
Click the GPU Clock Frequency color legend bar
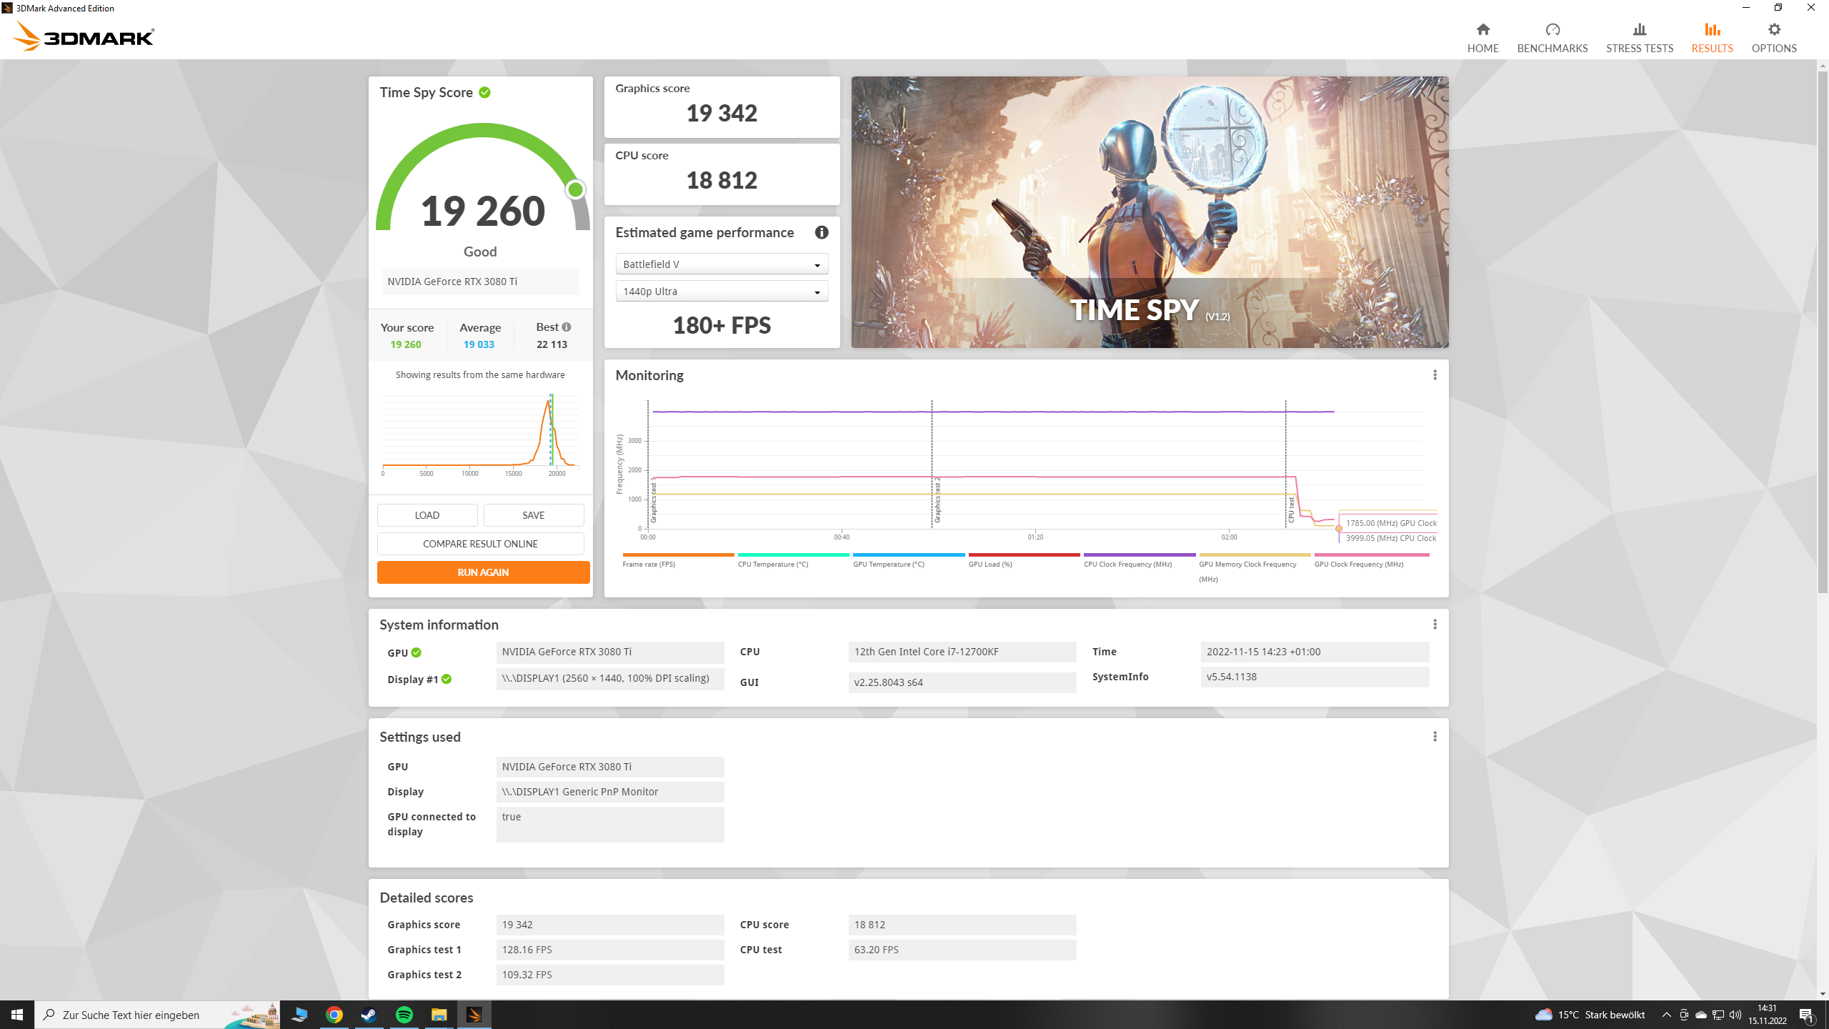[1371, 555]
